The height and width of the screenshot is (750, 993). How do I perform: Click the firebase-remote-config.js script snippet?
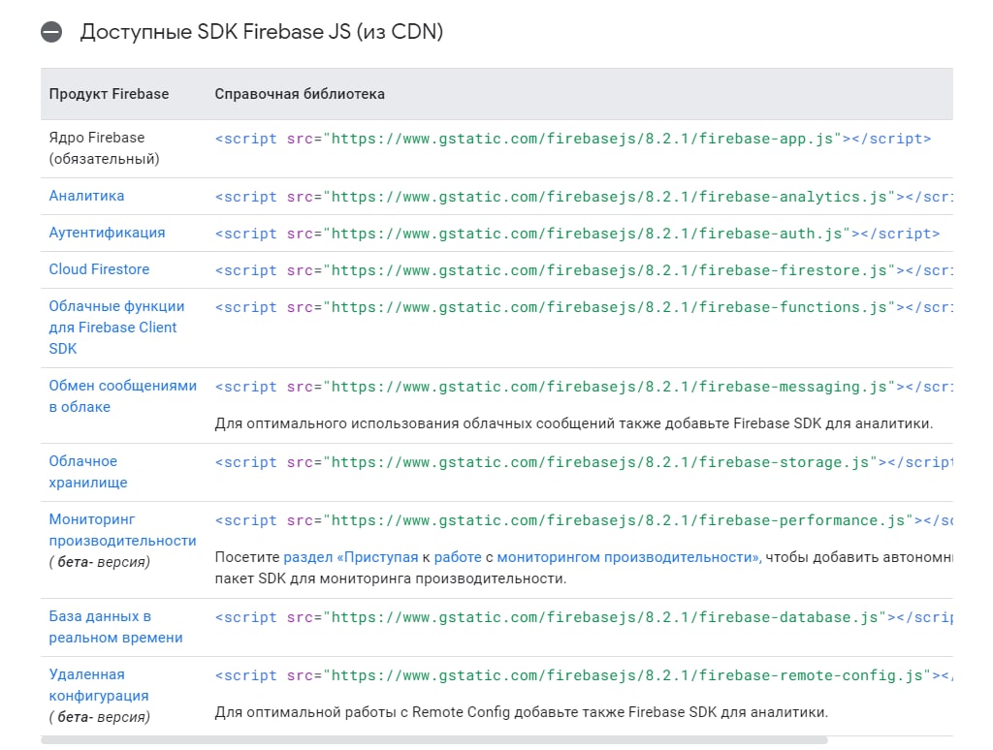tap(583, 675)
